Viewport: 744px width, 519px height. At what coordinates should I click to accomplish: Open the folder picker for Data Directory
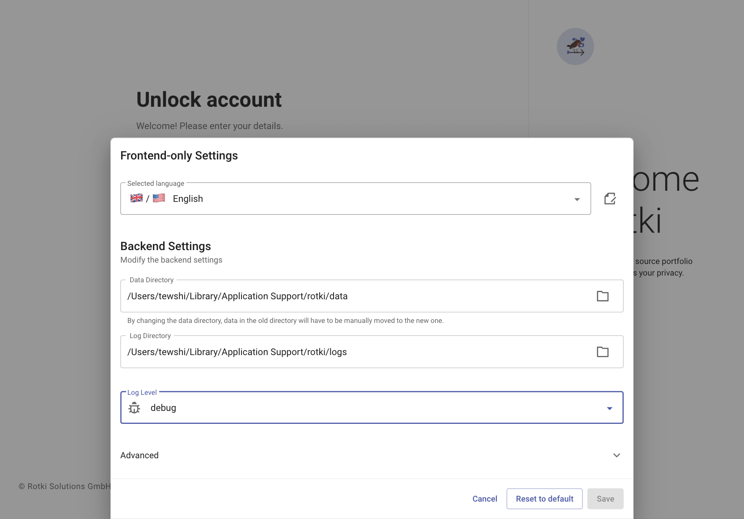(603, 296)
